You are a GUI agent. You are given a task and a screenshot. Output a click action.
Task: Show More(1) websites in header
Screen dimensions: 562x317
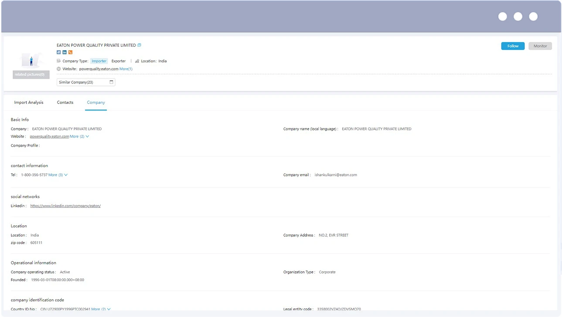[126, 69]
